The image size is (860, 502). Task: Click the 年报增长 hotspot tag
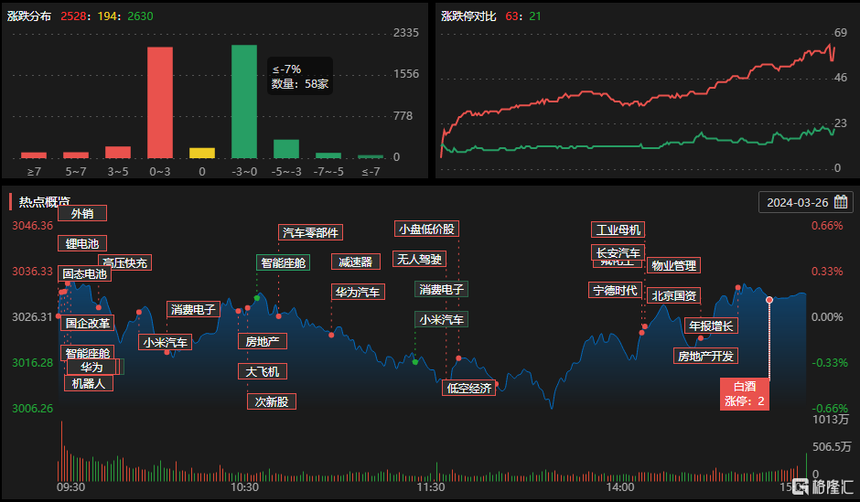712,326
